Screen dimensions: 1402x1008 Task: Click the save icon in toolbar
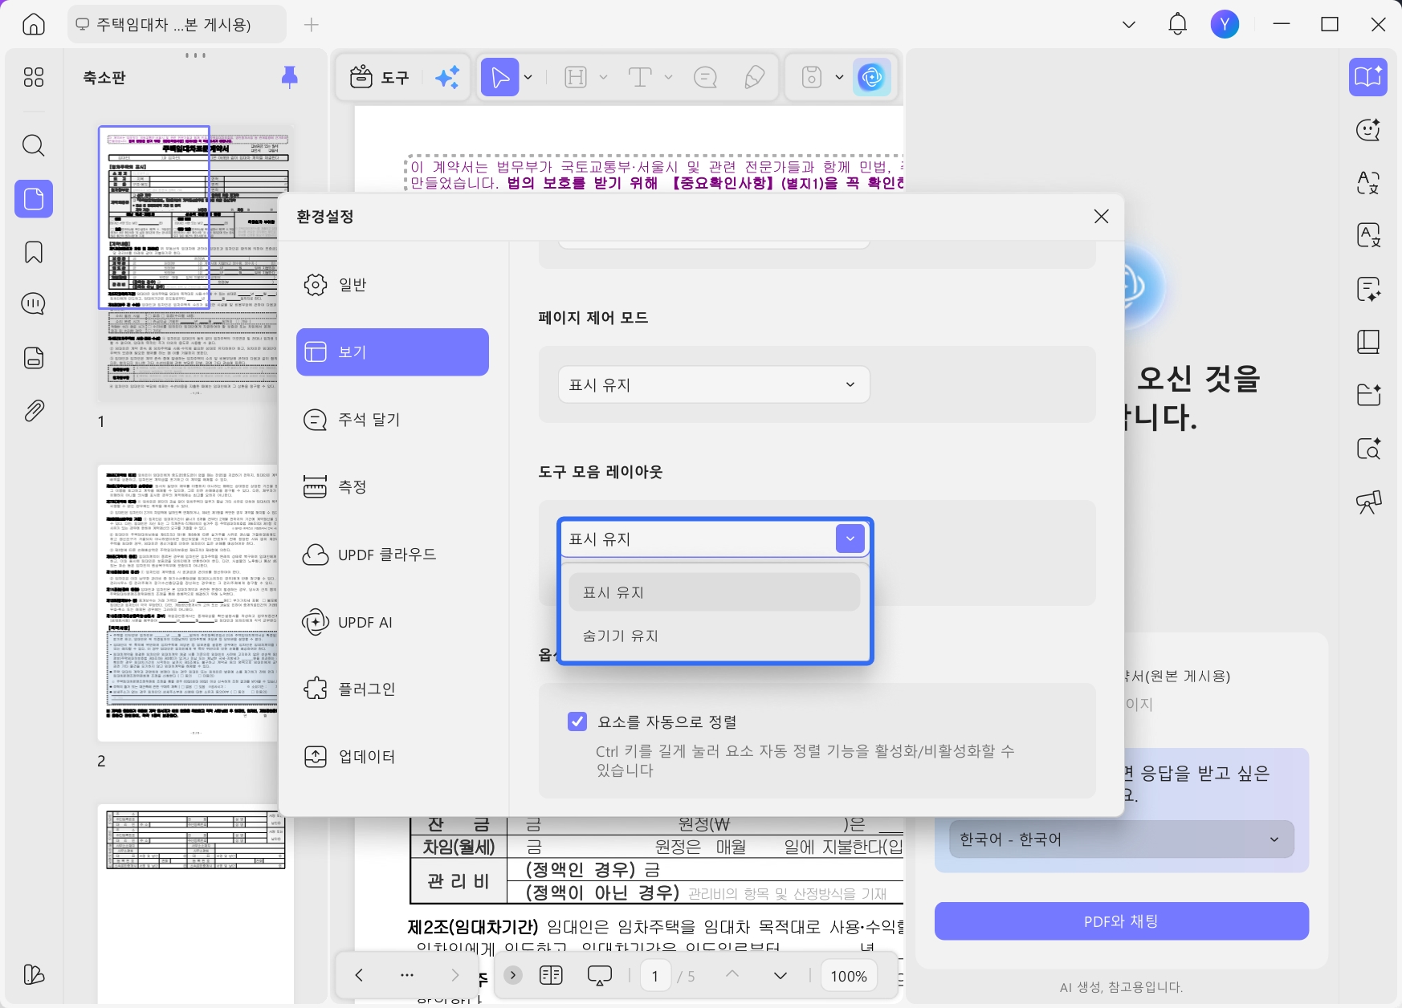pyautogui.click(x=812, y=77)
